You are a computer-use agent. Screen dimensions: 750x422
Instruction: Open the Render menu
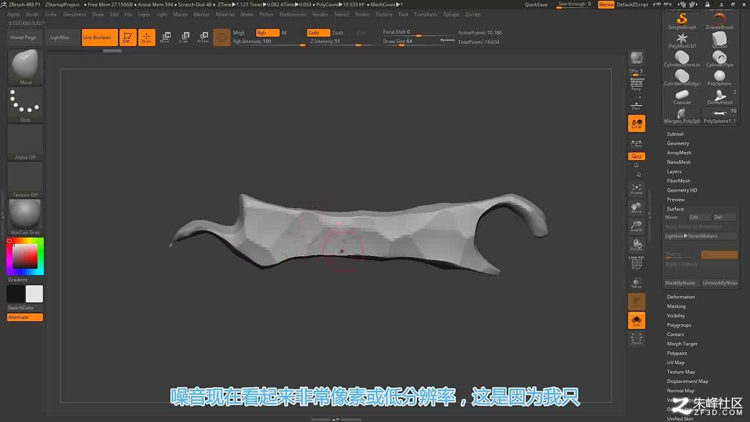(x=321, y=14)
